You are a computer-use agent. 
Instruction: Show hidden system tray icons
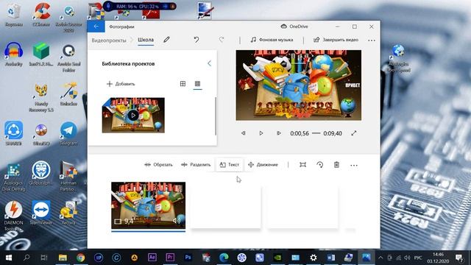point(380,258)
